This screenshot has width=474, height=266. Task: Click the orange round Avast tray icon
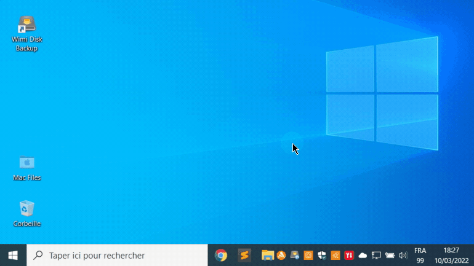281,256
